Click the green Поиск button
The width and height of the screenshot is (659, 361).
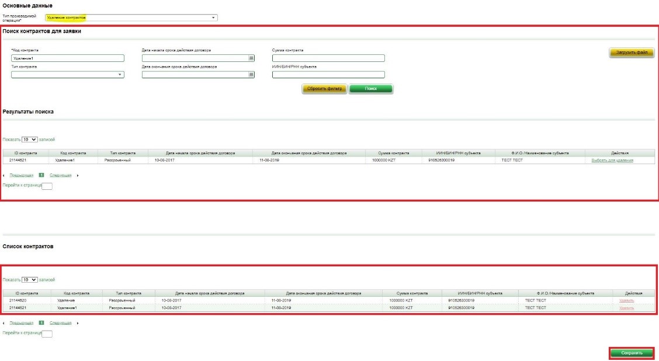[371, 89]
